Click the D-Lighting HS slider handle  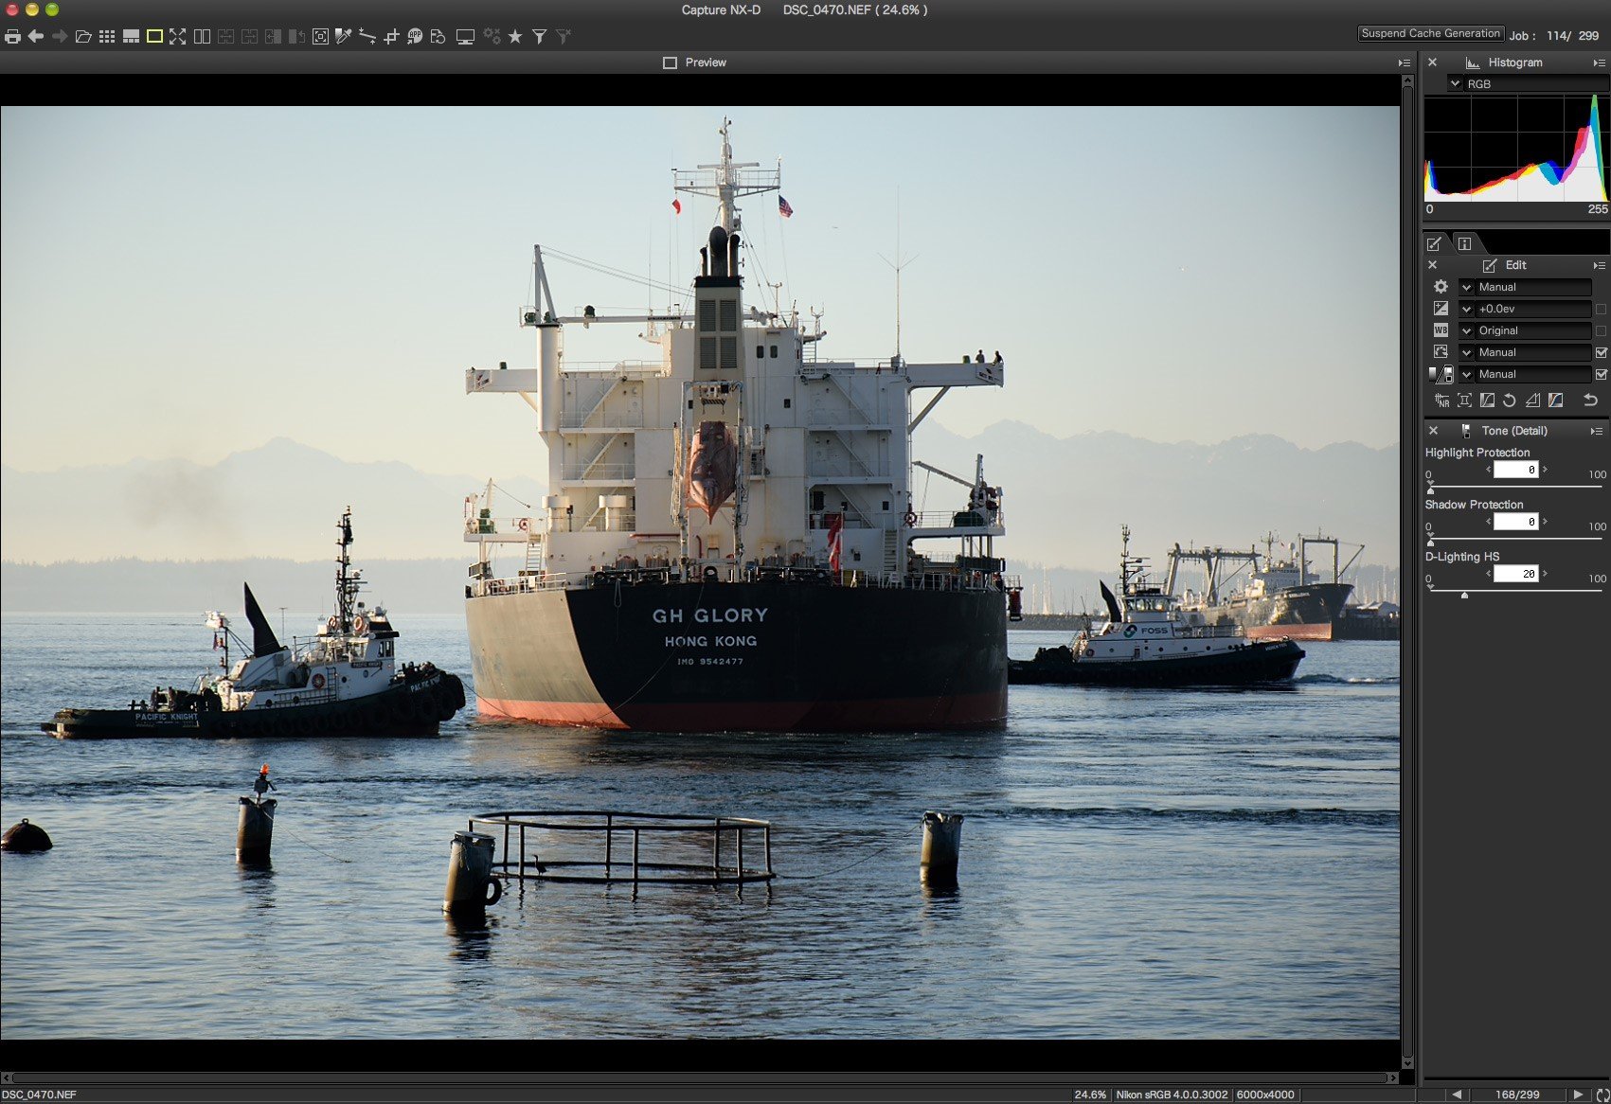click(1464, 594)
